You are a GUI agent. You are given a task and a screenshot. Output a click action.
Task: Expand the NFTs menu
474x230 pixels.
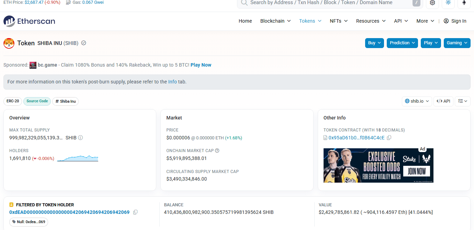click(339, 21)
